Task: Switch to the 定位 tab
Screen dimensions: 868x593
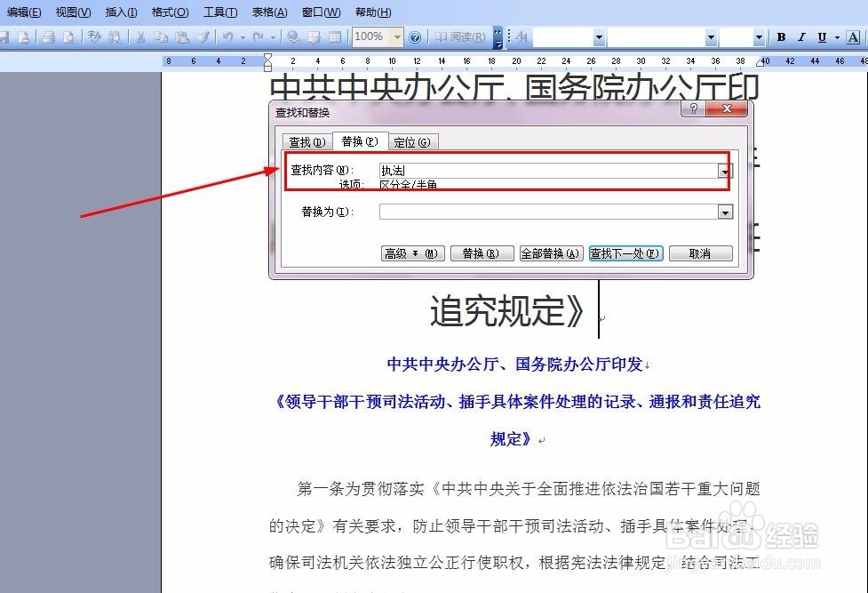Action: [412, 141]
